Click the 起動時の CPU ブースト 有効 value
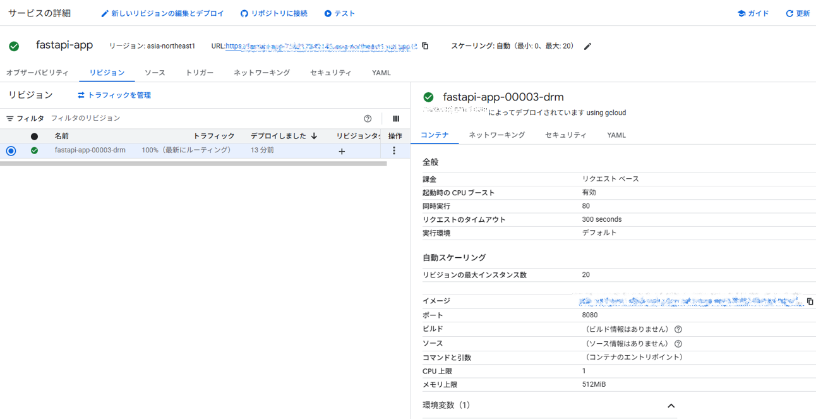Viewport: 816px width, 419px height. [x=589, y=192]
